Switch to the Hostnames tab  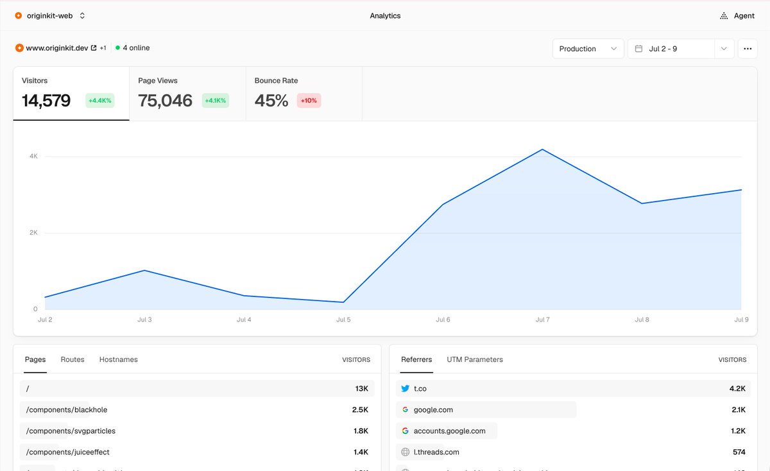(x=119, y=359)
